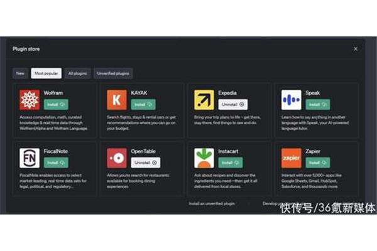Install the Instacart plugin
377x251 pixels.
(x=231, y=163)
